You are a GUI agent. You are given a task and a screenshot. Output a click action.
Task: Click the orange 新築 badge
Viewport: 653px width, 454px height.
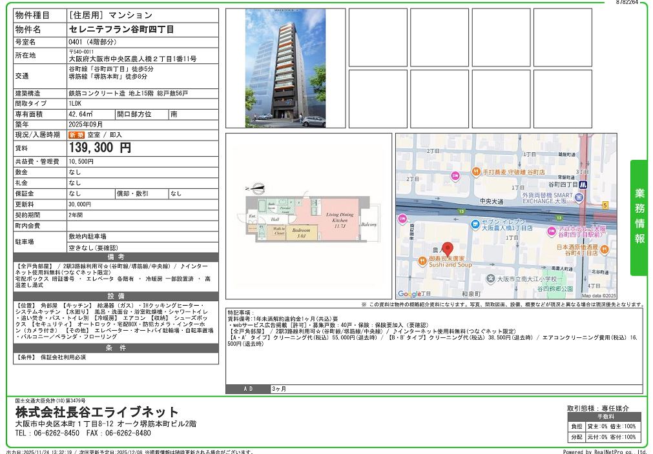[76, 135]
